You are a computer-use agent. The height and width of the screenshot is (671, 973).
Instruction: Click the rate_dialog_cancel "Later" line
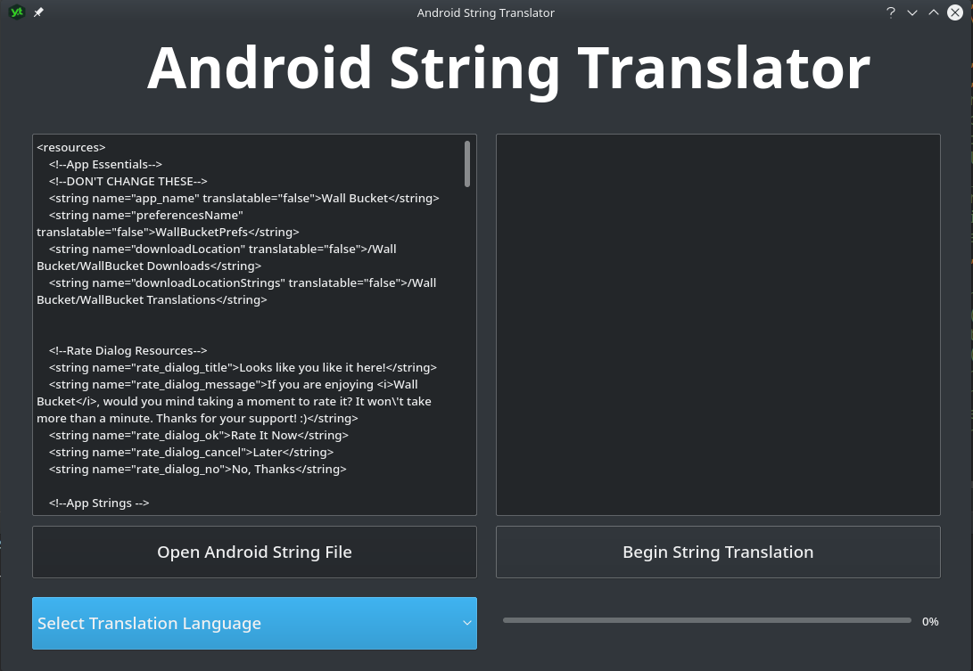[x=191, y=452]
